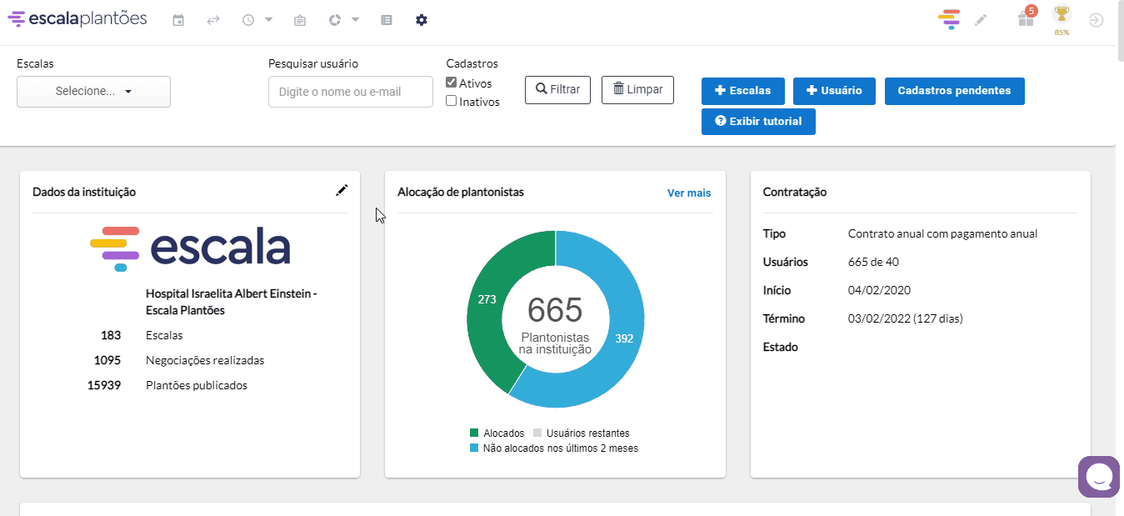Check the Inativos checkbox
Image resolution: width=1124 pixels, height=516 pixels.
point(451,101)
